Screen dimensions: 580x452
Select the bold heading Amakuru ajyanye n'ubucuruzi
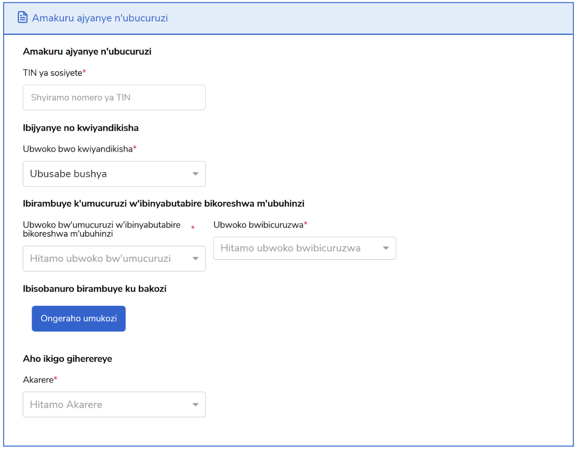[x=87, y=52]
